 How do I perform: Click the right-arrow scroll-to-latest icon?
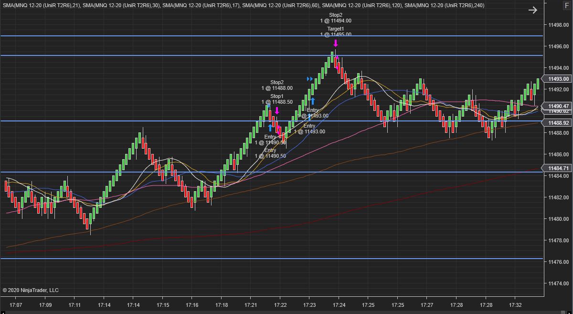point(533,11)
